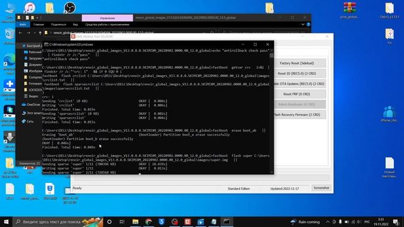Select Изображения in Explorer sidebar
Viewport: 404px width, 227px height.
pos(33,71)
